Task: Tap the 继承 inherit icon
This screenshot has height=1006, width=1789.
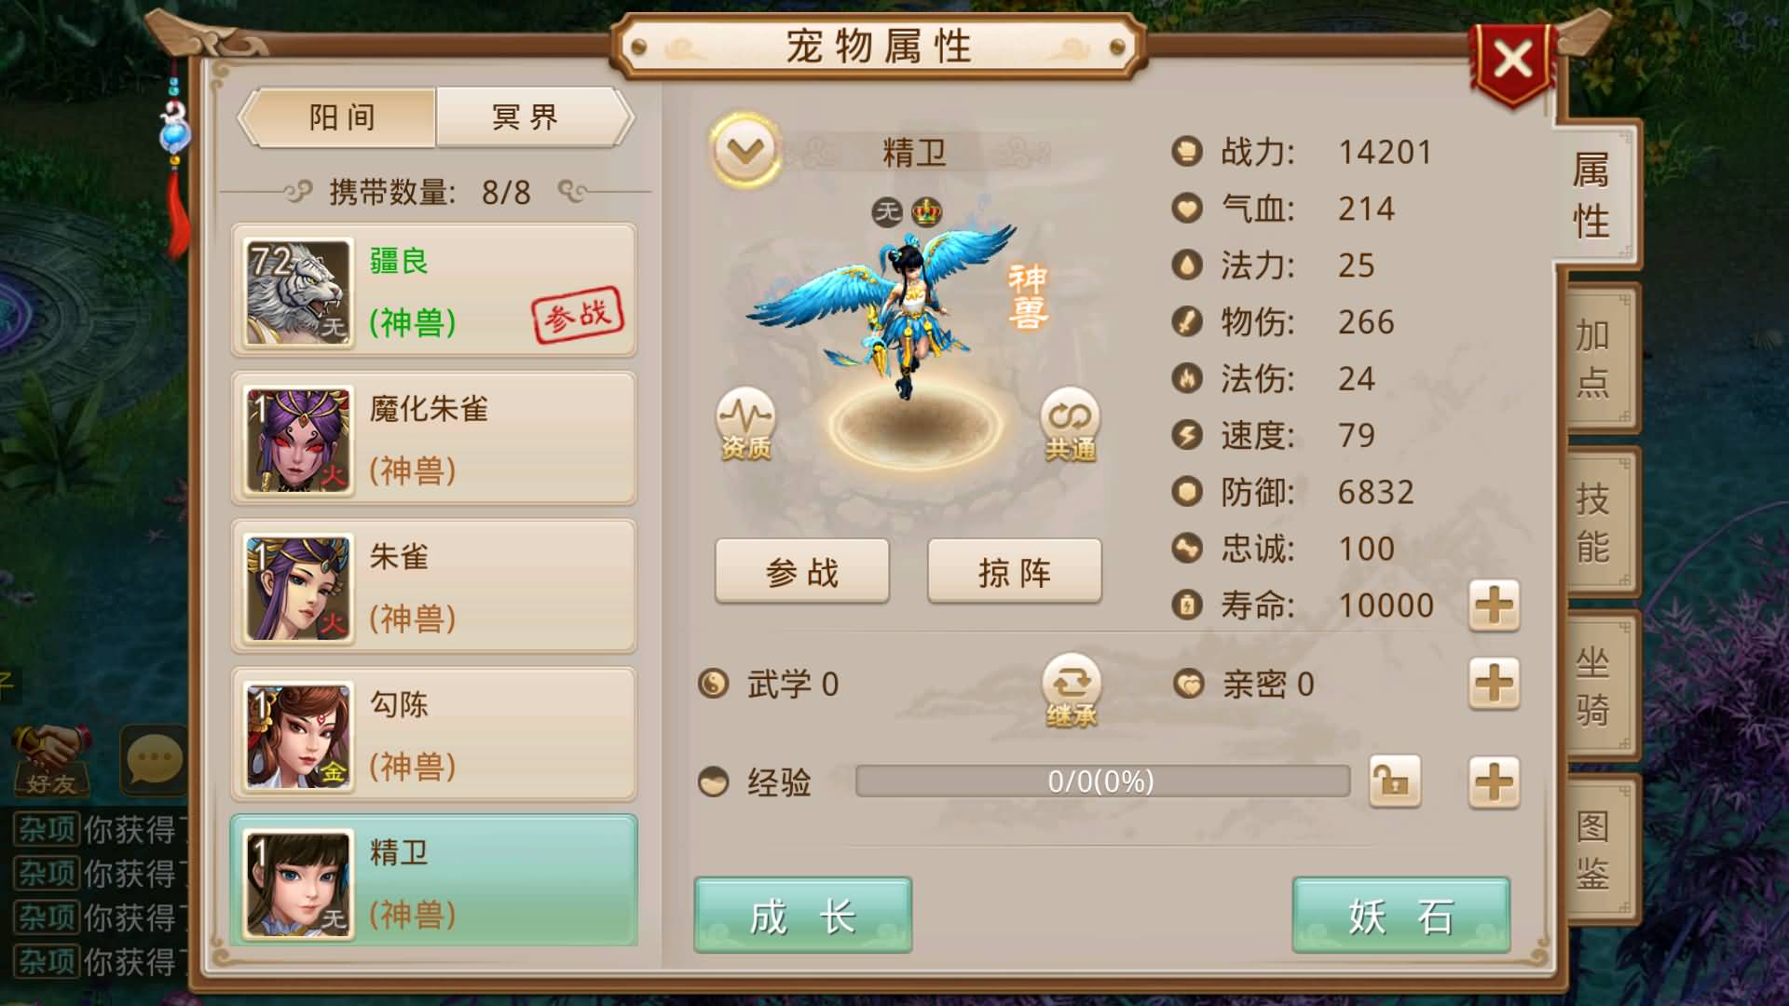Action: 1072,690
